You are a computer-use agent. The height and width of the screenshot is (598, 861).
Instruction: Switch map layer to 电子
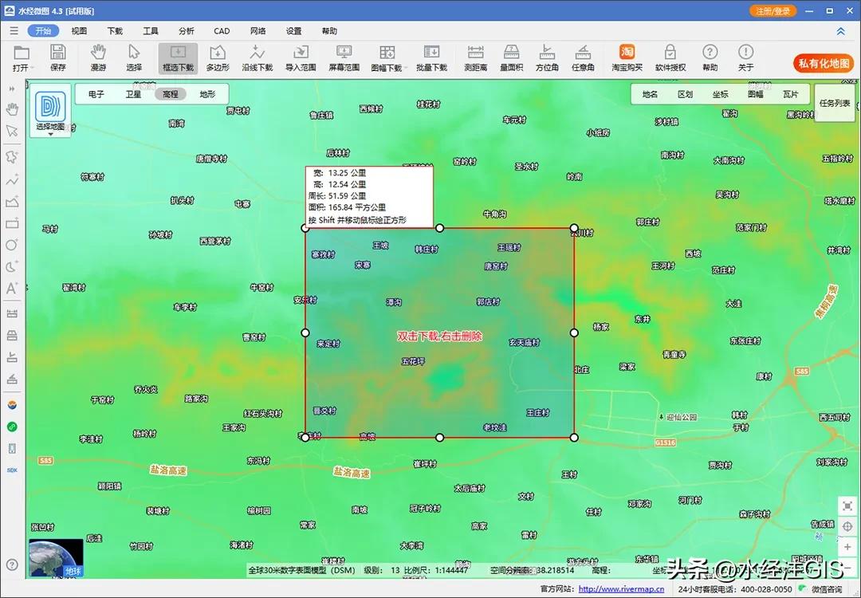(x=96, y=94)
